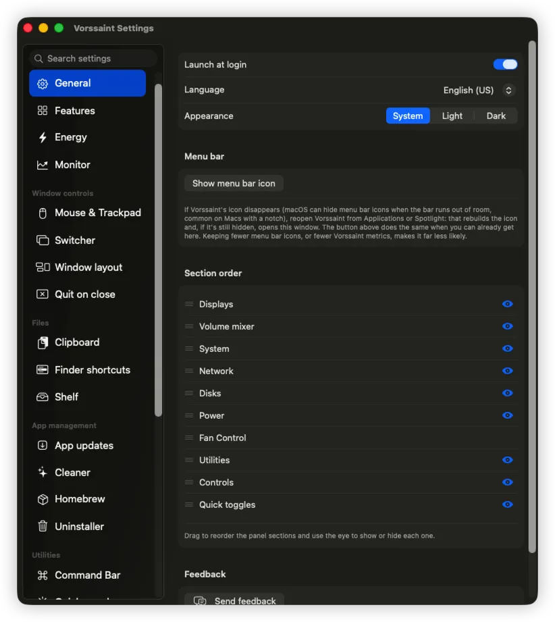This screenshot has width=555, height=622.
Task: Toggle the Network section eye icon
Action: coord(507,371)
